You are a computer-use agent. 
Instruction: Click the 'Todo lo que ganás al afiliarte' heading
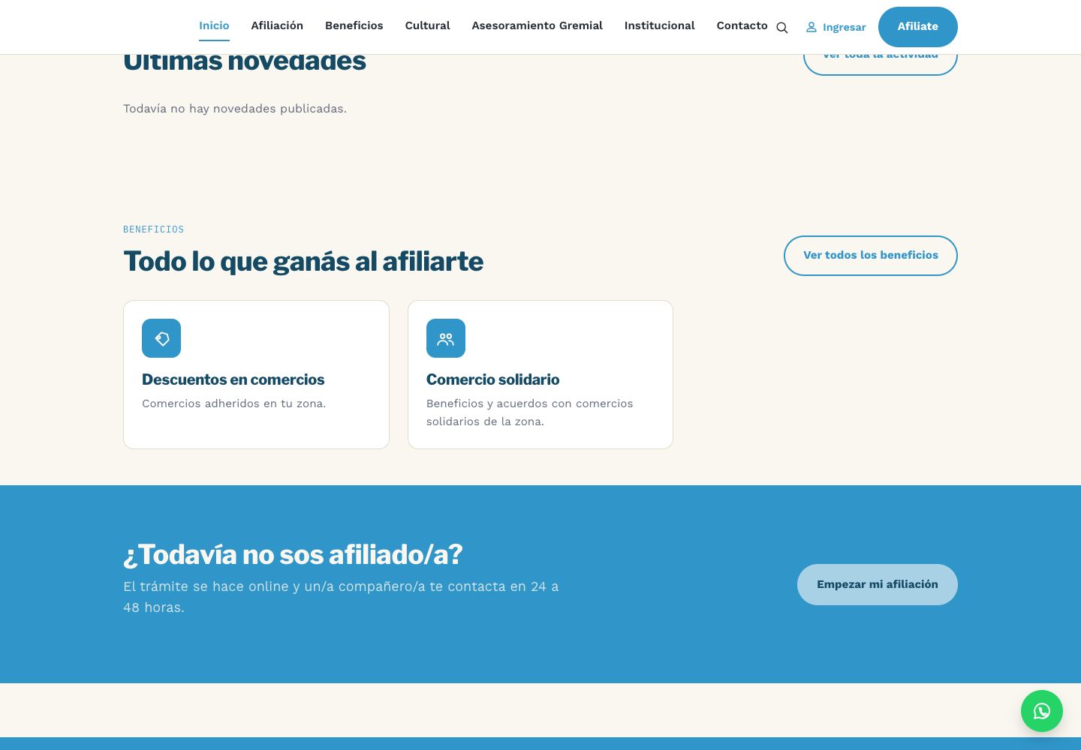pos(303,262)
